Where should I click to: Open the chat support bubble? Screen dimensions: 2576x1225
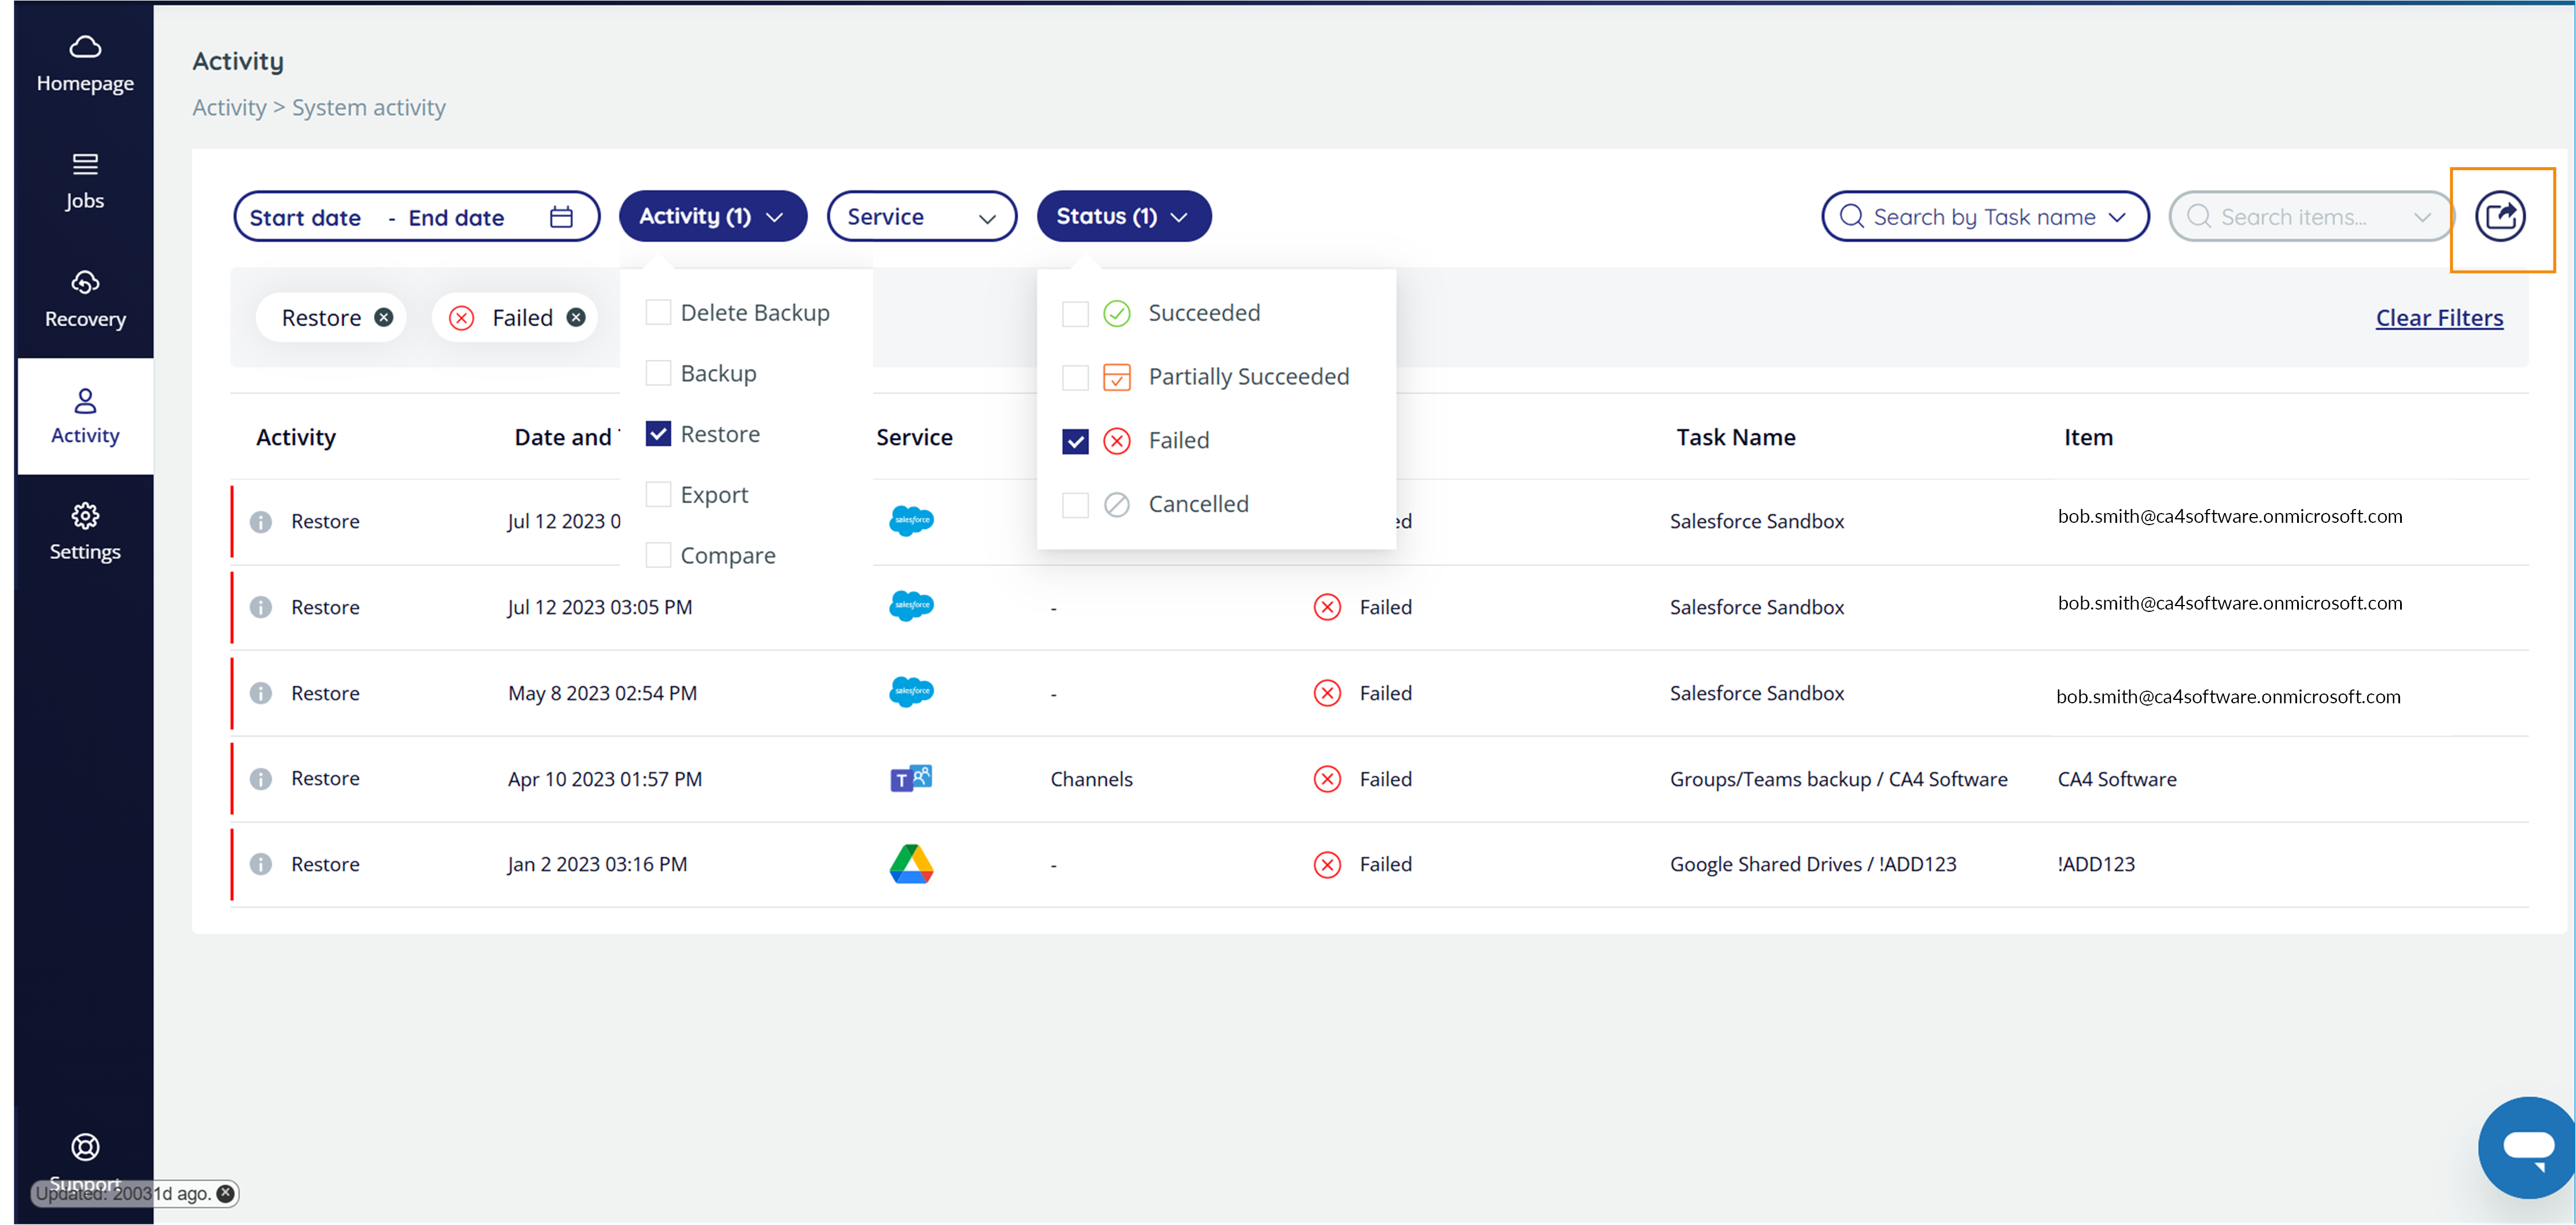[x=2527, y=1146]
